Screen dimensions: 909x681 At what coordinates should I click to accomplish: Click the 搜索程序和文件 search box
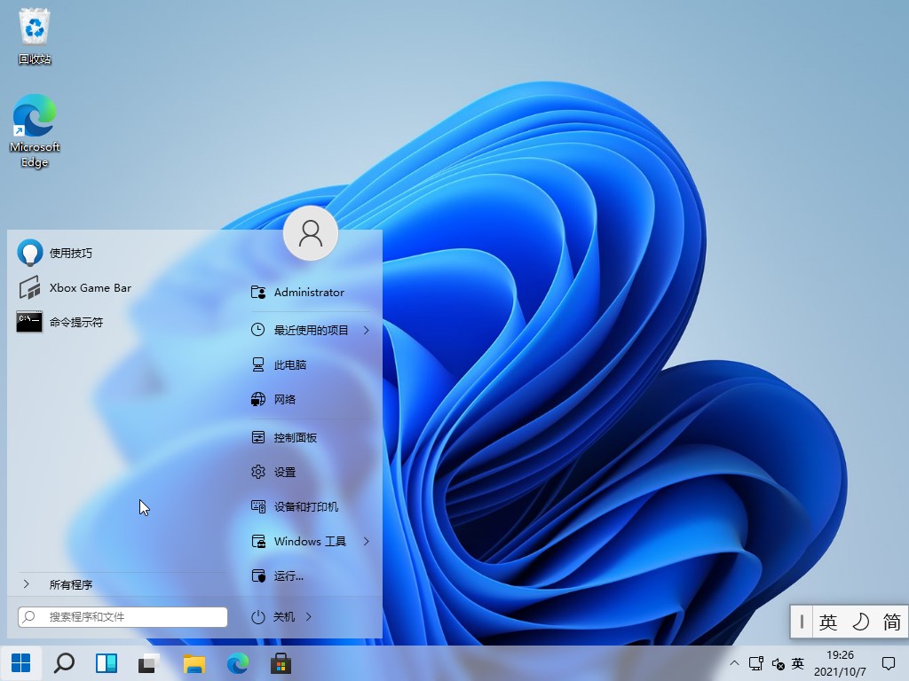[x=123, y=616]
